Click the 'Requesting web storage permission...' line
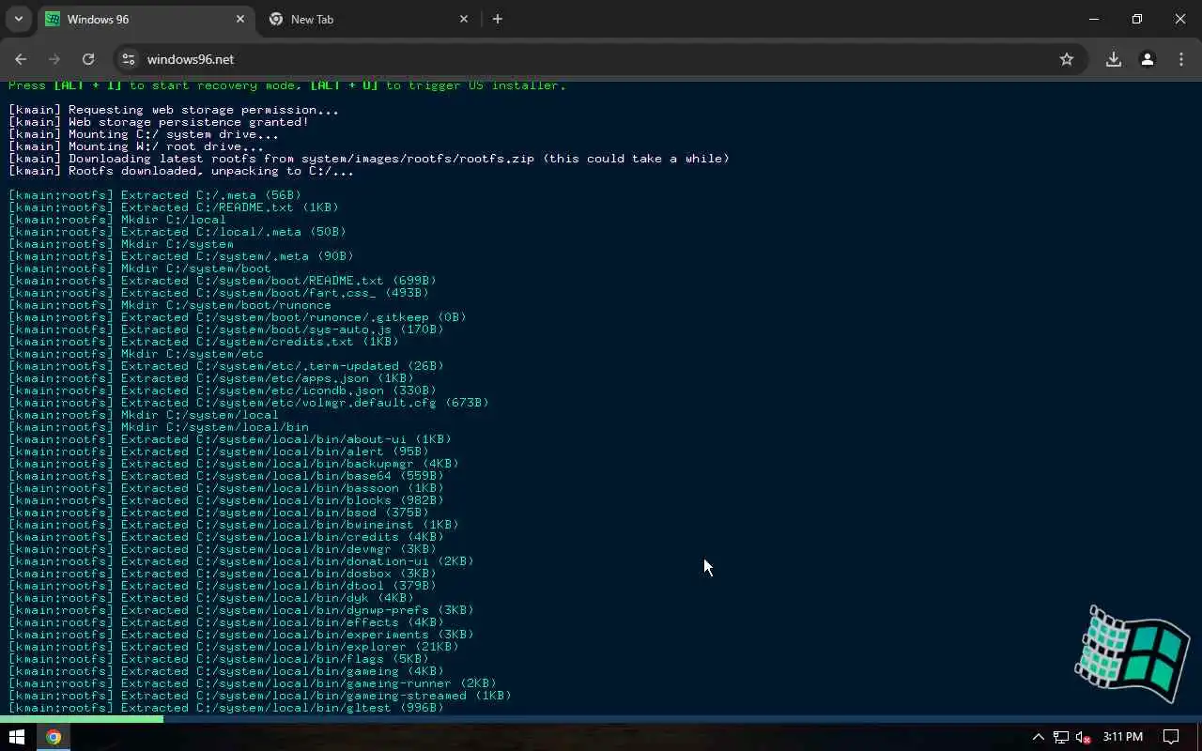 174,110
